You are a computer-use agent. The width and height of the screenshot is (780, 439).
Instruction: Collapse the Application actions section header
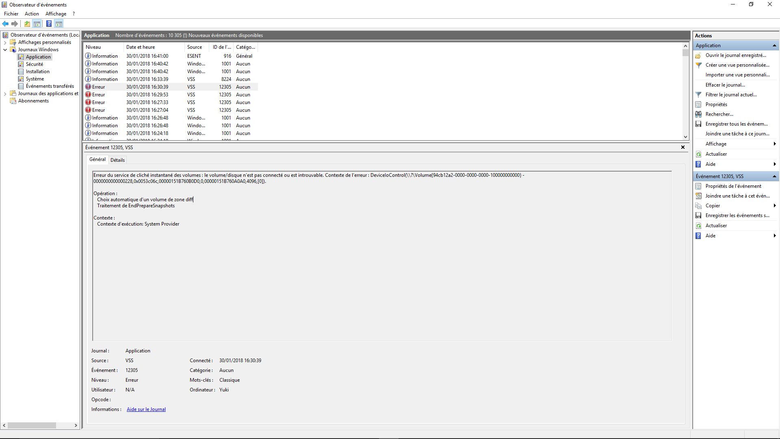774,46
